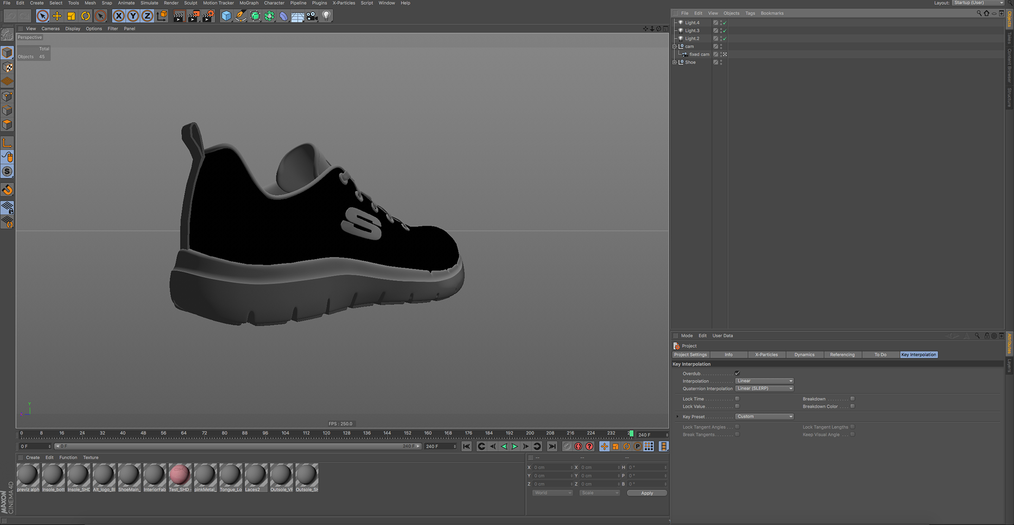
Task: Enable Lock Time checkbox
Action: coord(737,399)
